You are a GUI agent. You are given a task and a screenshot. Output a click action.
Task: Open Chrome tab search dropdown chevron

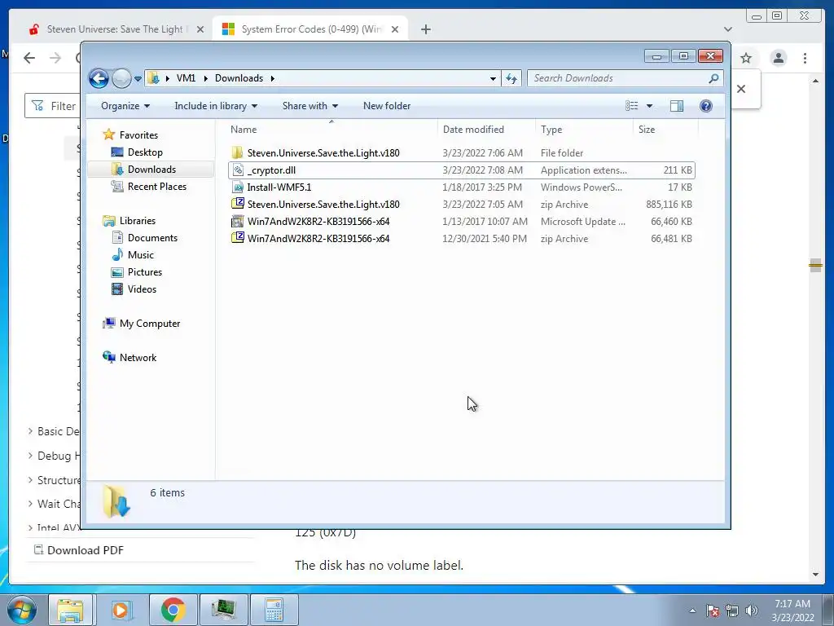(727, 29)
